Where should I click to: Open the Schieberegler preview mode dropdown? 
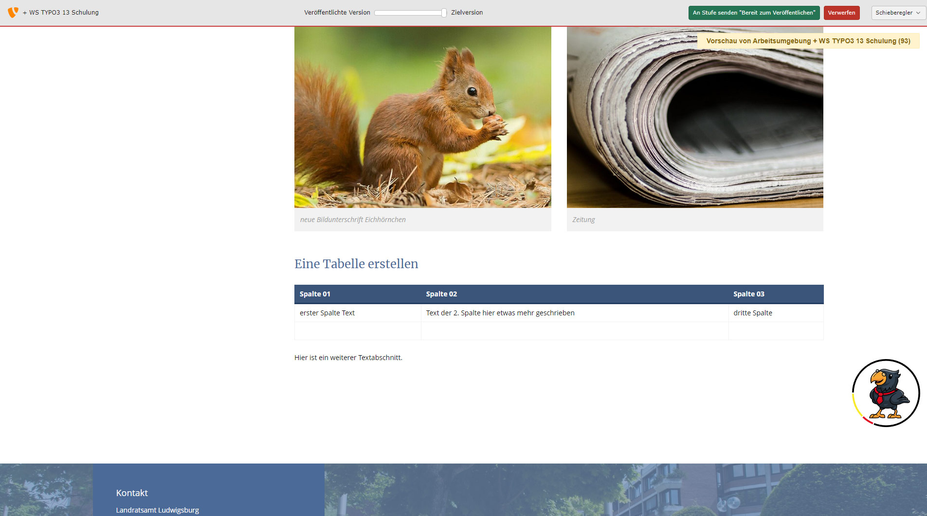click(x=897, y=13)
